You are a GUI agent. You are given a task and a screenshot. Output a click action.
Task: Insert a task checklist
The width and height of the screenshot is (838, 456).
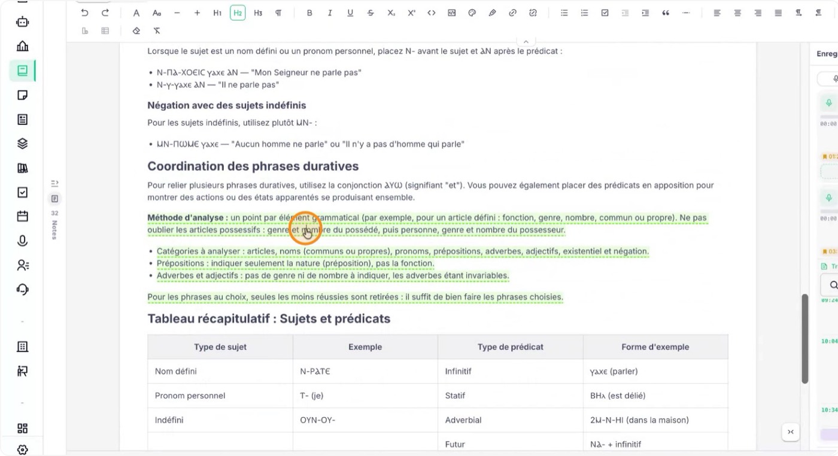[605, 13]
